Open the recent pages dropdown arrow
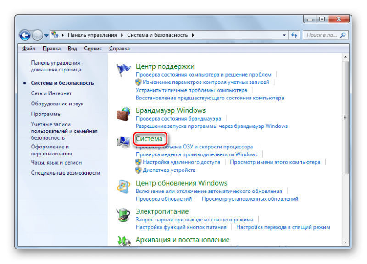Image resolution: width=367 pixels, height=264 pixels. pos(47,35)
